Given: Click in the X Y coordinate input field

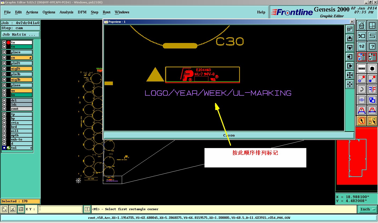Looking at the screenshot, I should (60, 209).
